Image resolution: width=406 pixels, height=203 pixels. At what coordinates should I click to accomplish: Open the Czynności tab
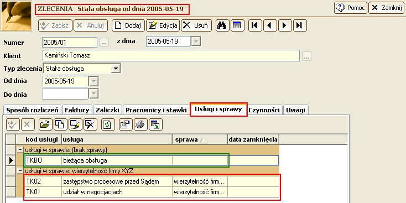pyautogui.click(x=264, y=110)
